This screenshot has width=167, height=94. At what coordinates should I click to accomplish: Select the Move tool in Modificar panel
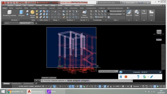(x=70, y=11)
